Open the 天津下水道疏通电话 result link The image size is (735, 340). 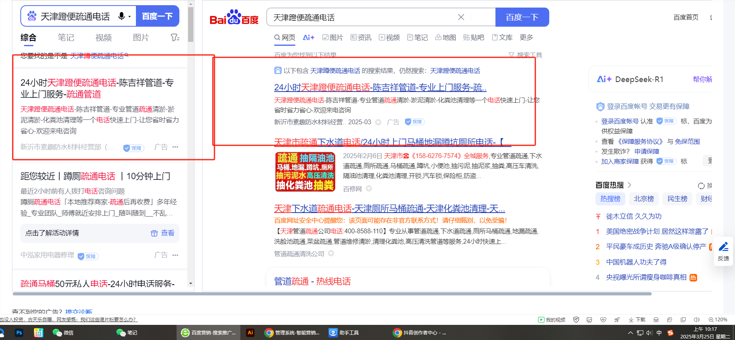pos(389,208)
